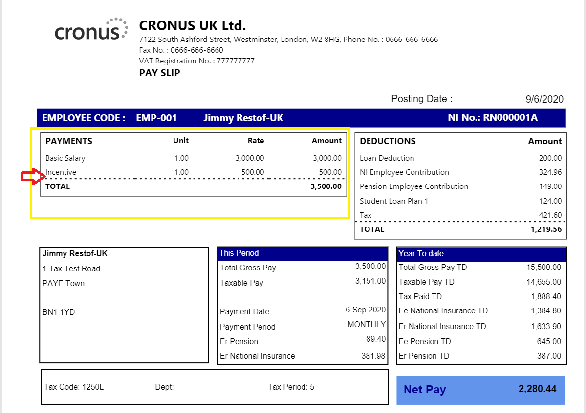Select the Er Pension value 89.40
This screenshot has height=413, width=586.
(x=375, y=339)
